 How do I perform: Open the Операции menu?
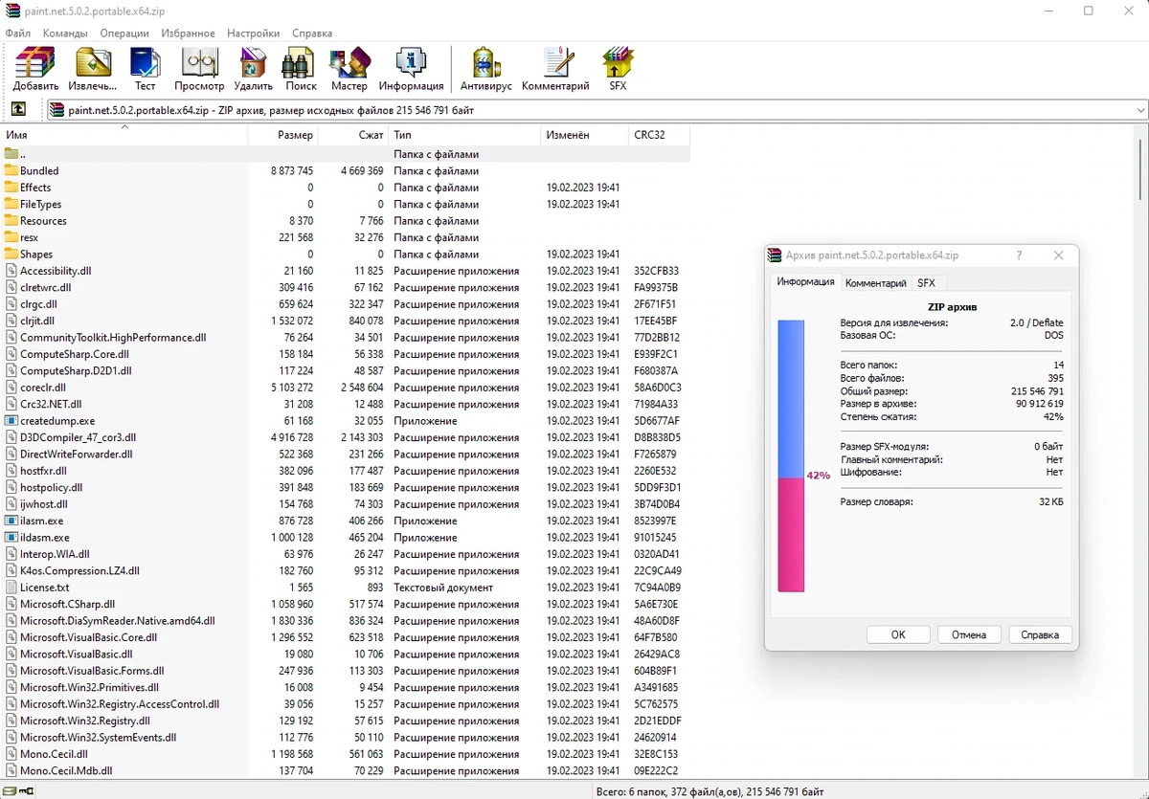coord(124,33)
